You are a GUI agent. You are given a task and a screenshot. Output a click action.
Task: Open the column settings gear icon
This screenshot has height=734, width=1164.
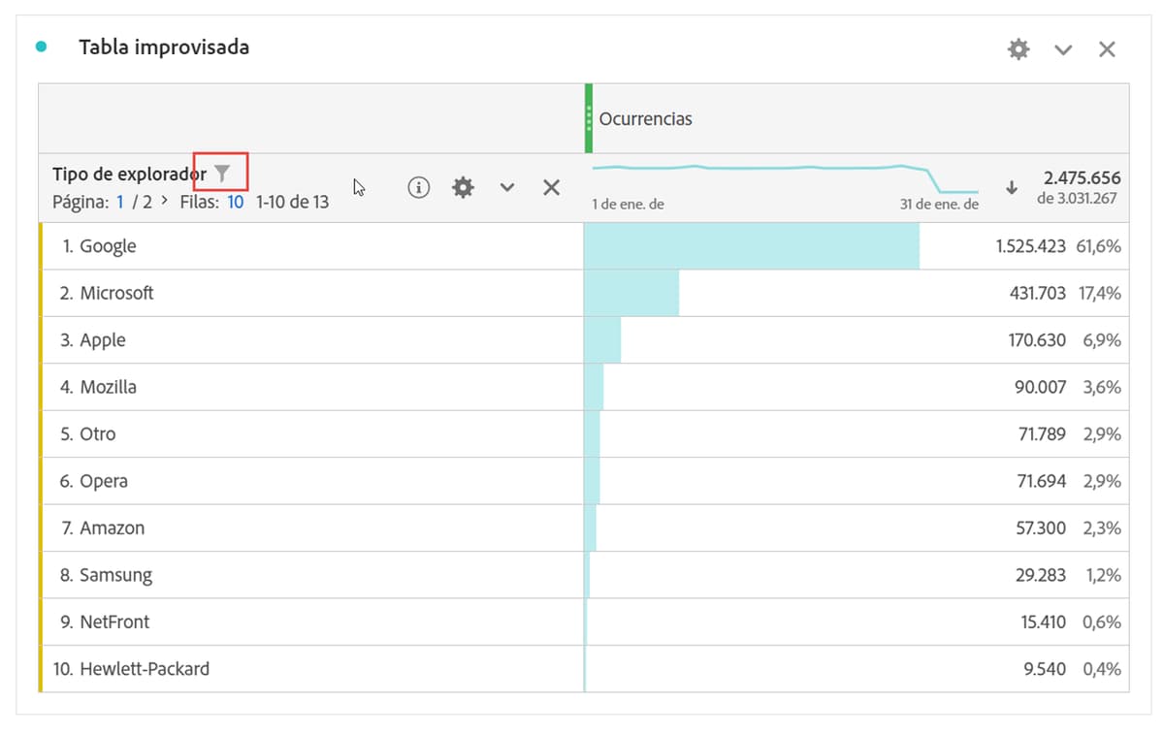pyautogui.click(x=463, y=187)
